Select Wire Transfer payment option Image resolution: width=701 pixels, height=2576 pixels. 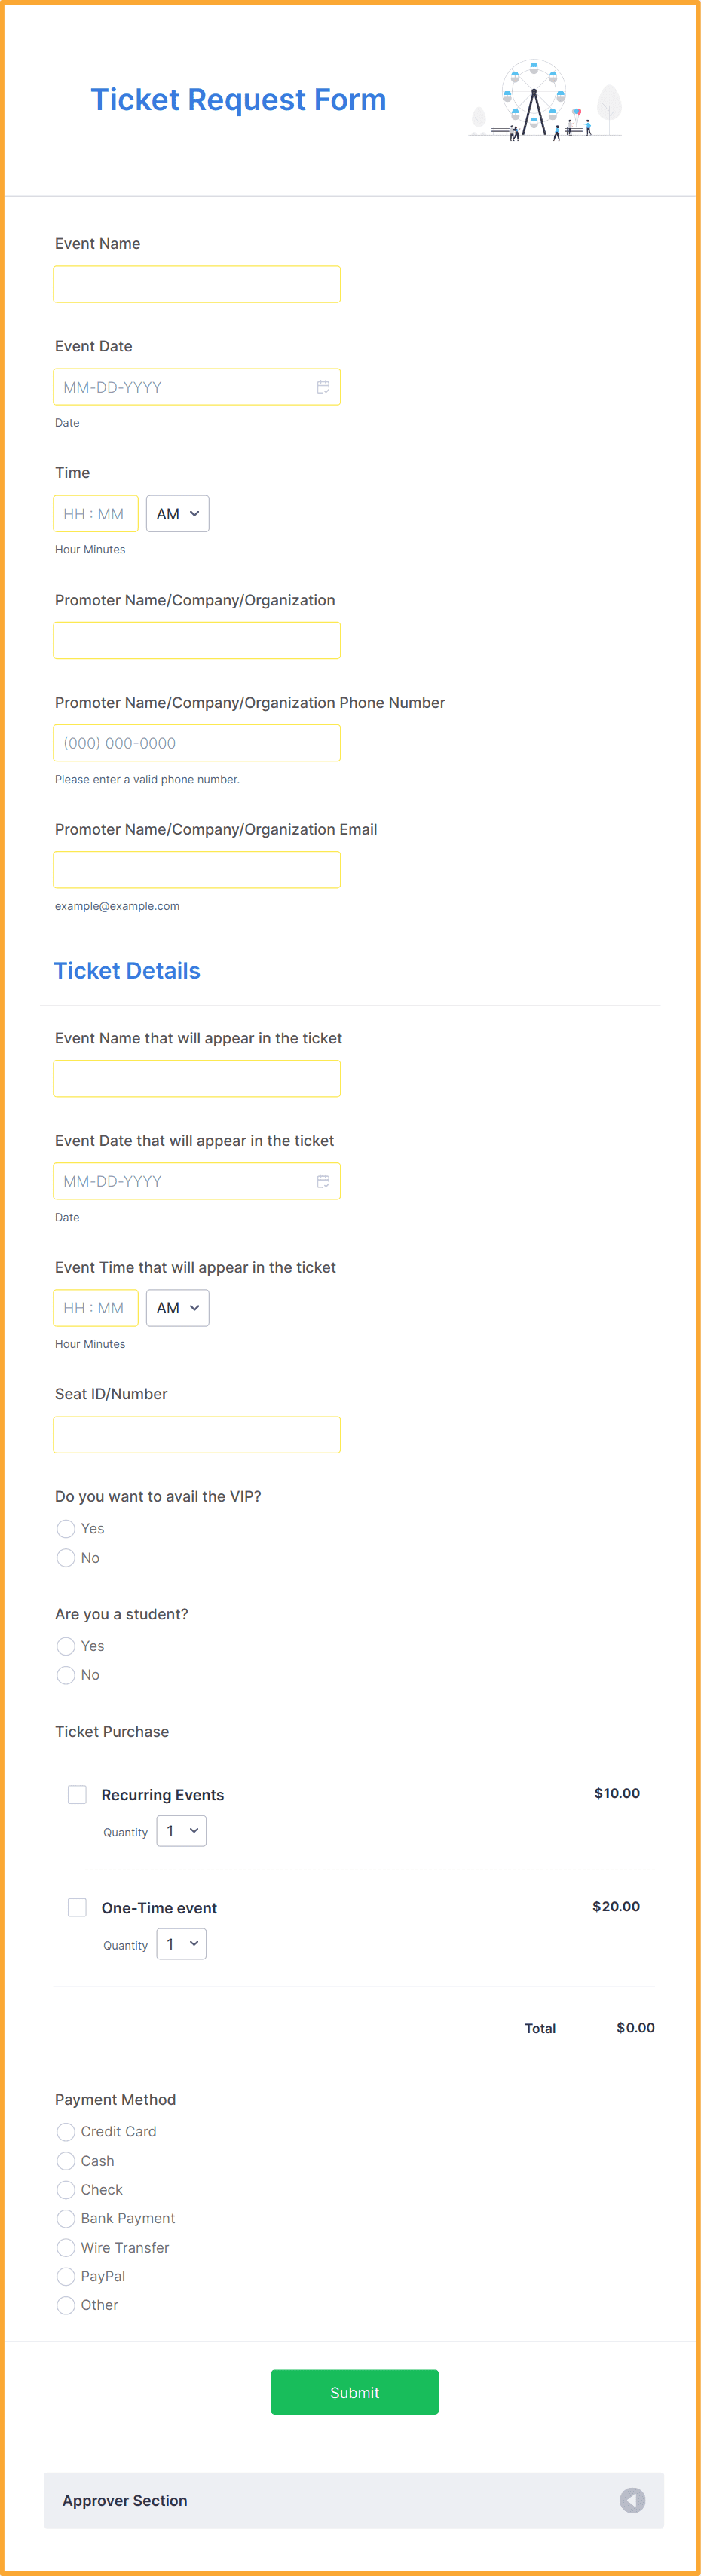(x=65, y=2247)
